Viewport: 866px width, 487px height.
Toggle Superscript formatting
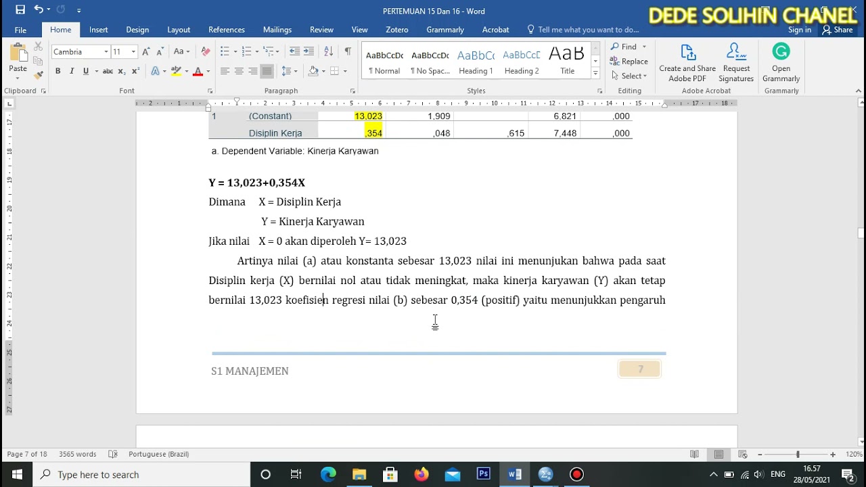(135, 71)
